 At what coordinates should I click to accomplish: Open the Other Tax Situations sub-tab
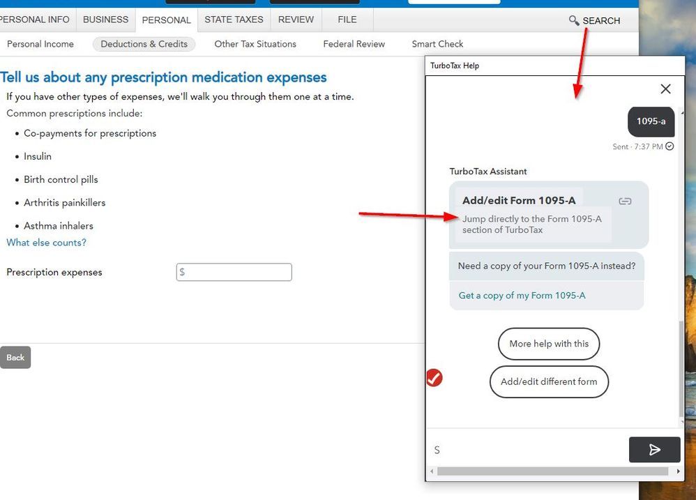pos(255,44)
